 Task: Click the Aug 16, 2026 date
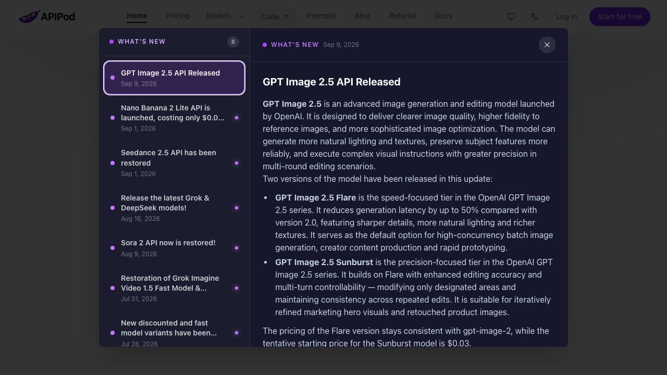(140, 219)
